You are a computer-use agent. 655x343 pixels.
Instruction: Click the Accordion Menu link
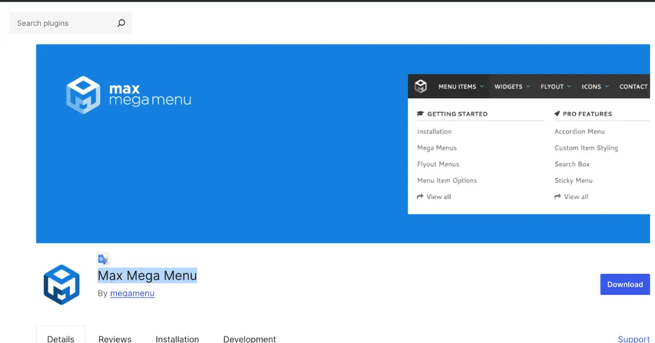point(580,132)
